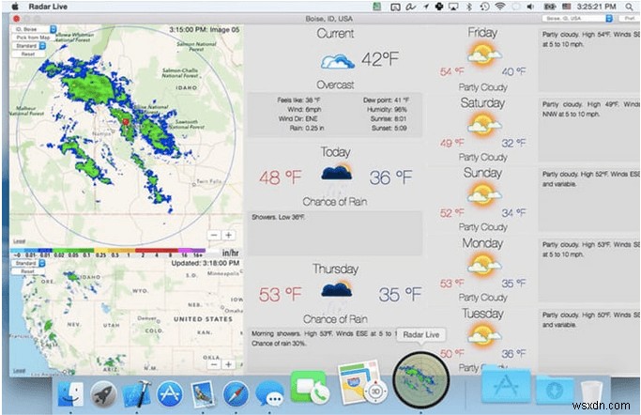This screenshot has width=641, height=415.
Task: Click the Twin Falls label on radar map
Action: pos(208,181)
